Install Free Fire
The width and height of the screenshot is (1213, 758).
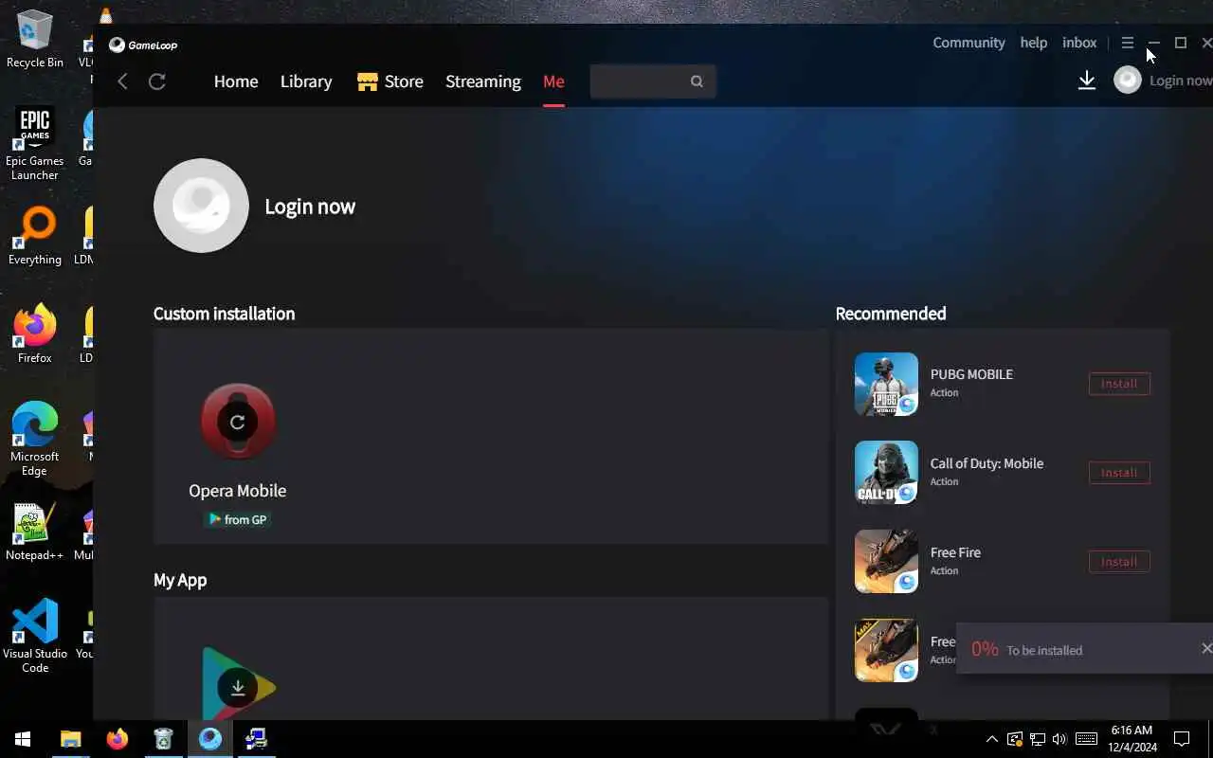[1119, 562]
